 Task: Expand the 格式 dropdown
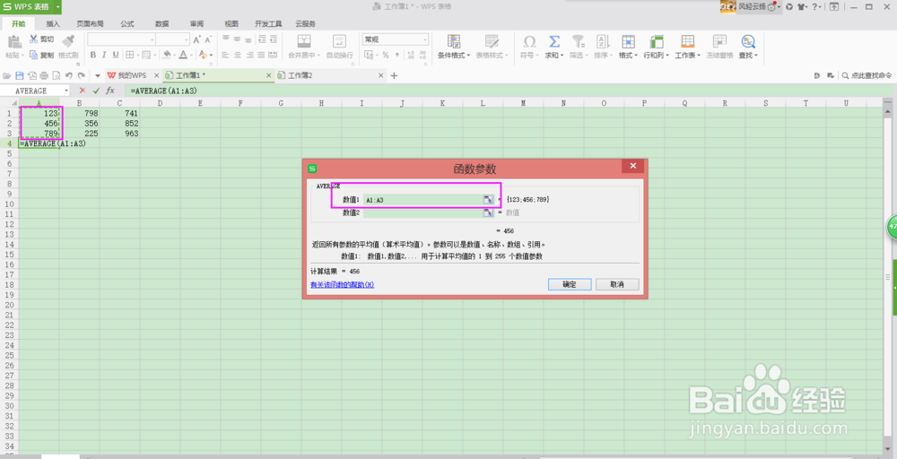636,56
